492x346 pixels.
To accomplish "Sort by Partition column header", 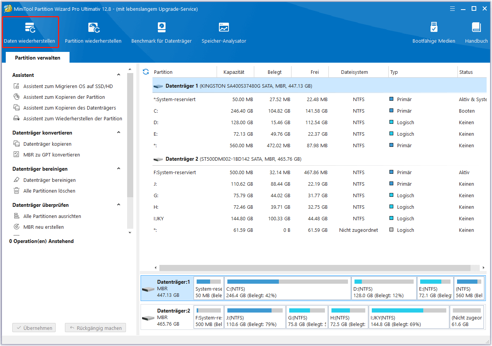I will click(185, 72).
